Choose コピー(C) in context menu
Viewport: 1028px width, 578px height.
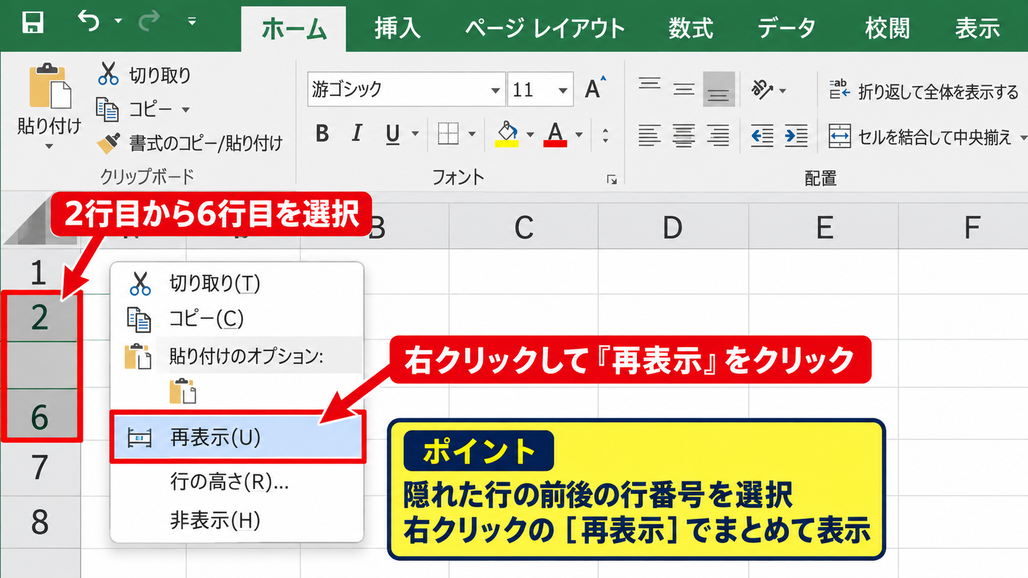click(x=237, y=319)
